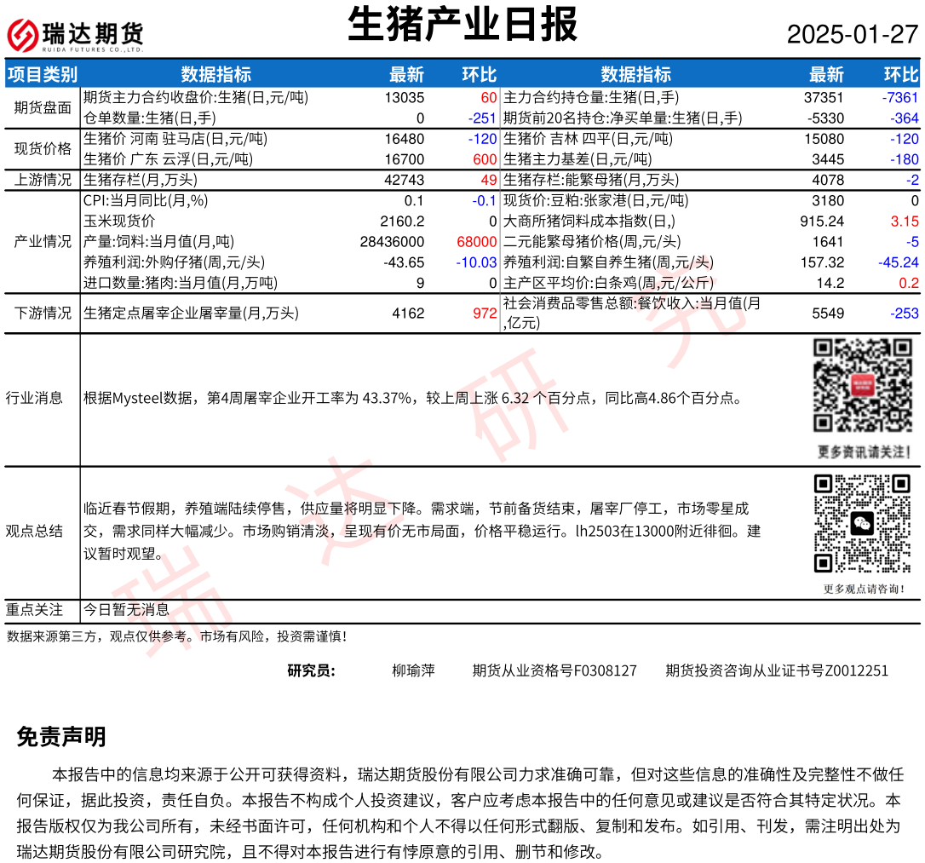Click the red 68000 change value
Viewport: 925px width, 863px height.
(477, 242)
